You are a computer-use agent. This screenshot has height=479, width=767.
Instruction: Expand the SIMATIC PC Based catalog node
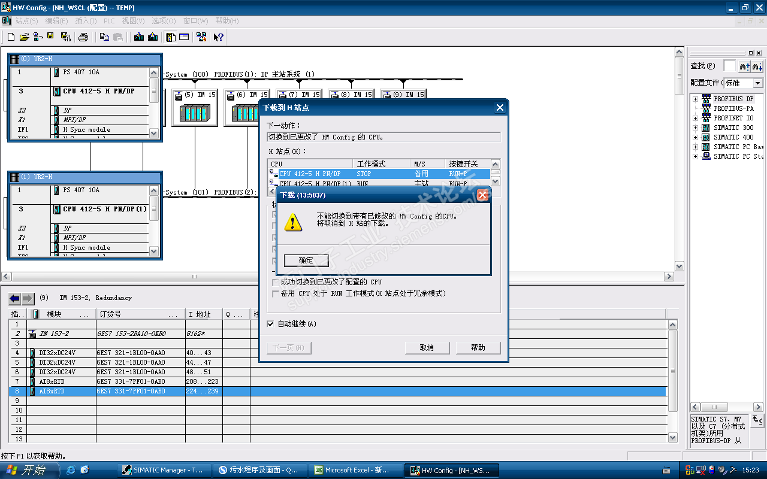click(695, 147)
